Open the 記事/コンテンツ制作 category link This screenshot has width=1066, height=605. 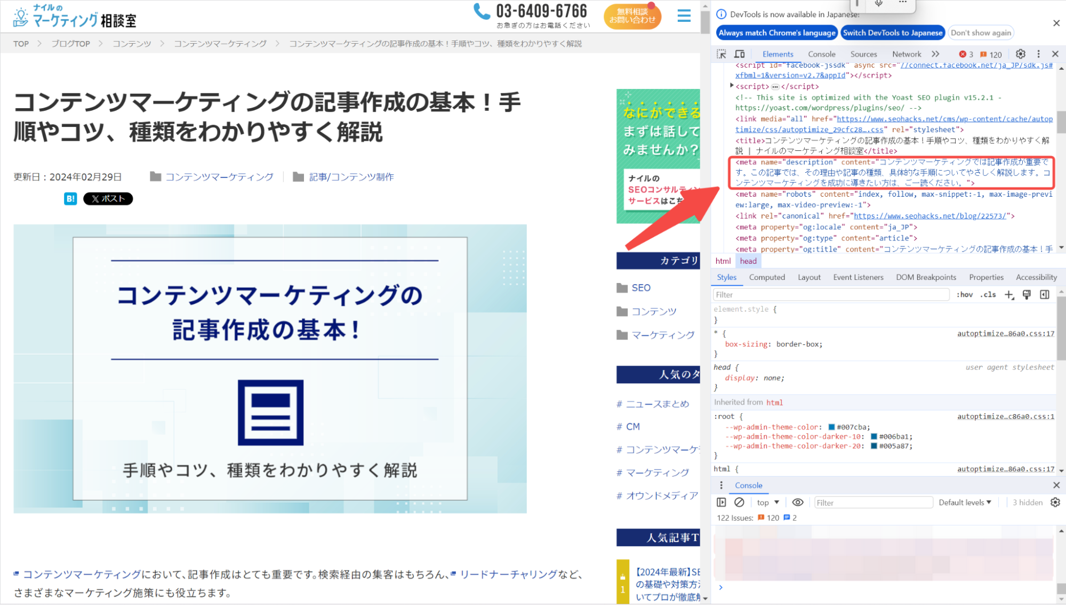point(351,177)
